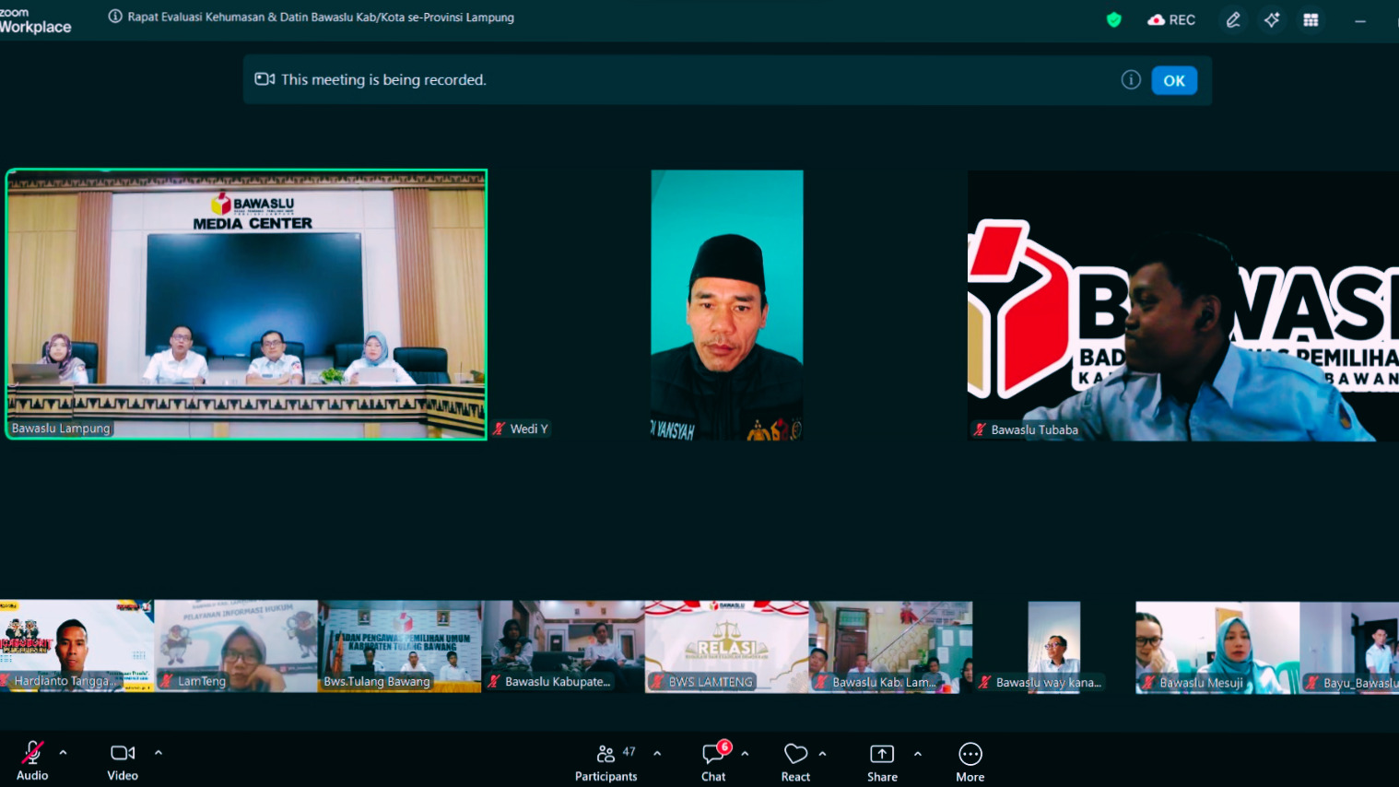
Task: Open the annotate pencil icon
Action: click(x=1233, y=19)
